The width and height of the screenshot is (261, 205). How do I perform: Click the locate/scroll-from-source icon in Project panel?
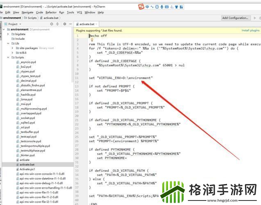tap(52, 24)
